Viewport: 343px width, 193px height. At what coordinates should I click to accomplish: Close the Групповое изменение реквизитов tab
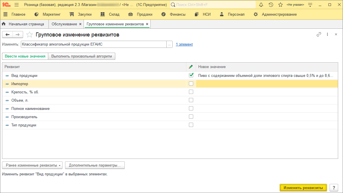pyautogui.click(x=147, y=24)
